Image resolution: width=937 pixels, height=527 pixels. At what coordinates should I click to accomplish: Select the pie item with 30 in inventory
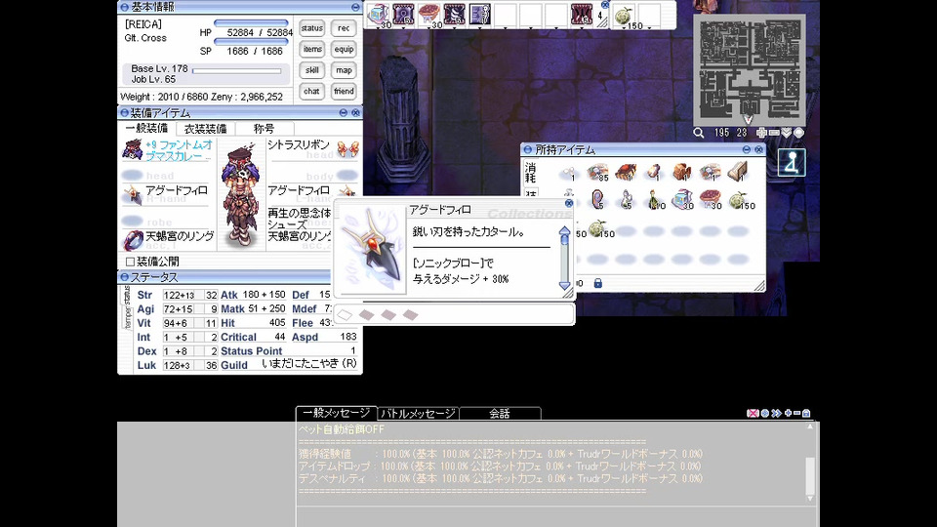tap(710, 199)
